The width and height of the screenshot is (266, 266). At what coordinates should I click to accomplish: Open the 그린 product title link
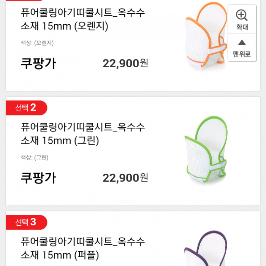tap(83, 134)
